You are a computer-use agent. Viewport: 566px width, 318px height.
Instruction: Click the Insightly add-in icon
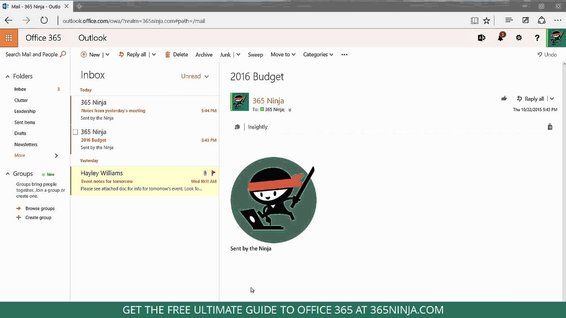point(237,127)
